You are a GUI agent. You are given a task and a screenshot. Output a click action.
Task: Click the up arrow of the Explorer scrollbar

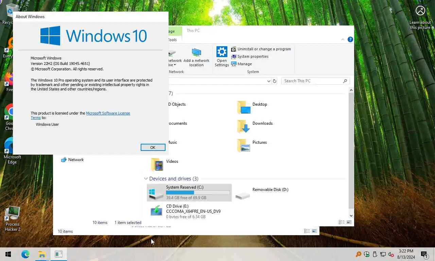pos(351,90)
